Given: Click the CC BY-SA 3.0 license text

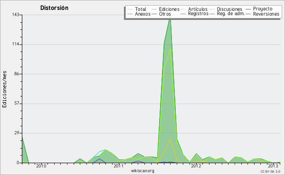Looking at the screenshot, I should click(x=270, y=172).
